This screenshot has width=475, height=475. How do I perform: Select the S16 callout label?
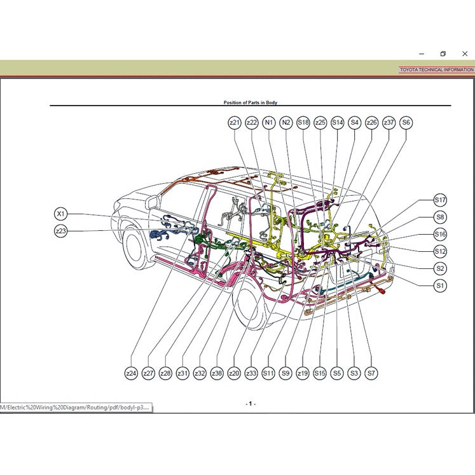click(440, 235)
